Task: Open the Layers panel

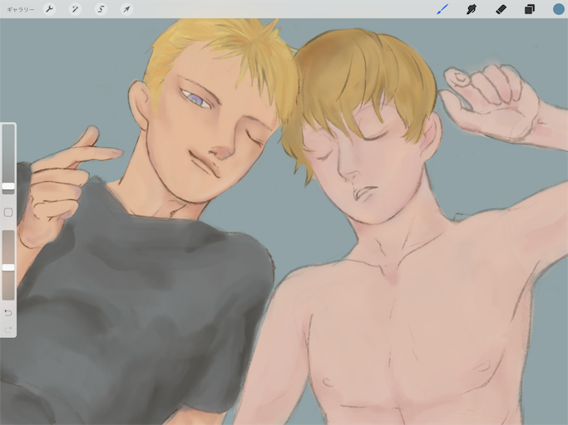Action: (x=530, y=9)
